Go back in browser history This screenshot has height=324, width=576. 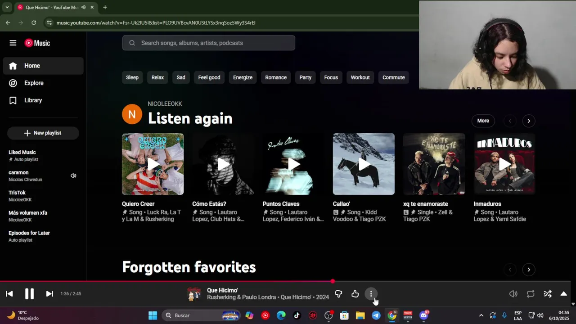[x=8, y=22]
